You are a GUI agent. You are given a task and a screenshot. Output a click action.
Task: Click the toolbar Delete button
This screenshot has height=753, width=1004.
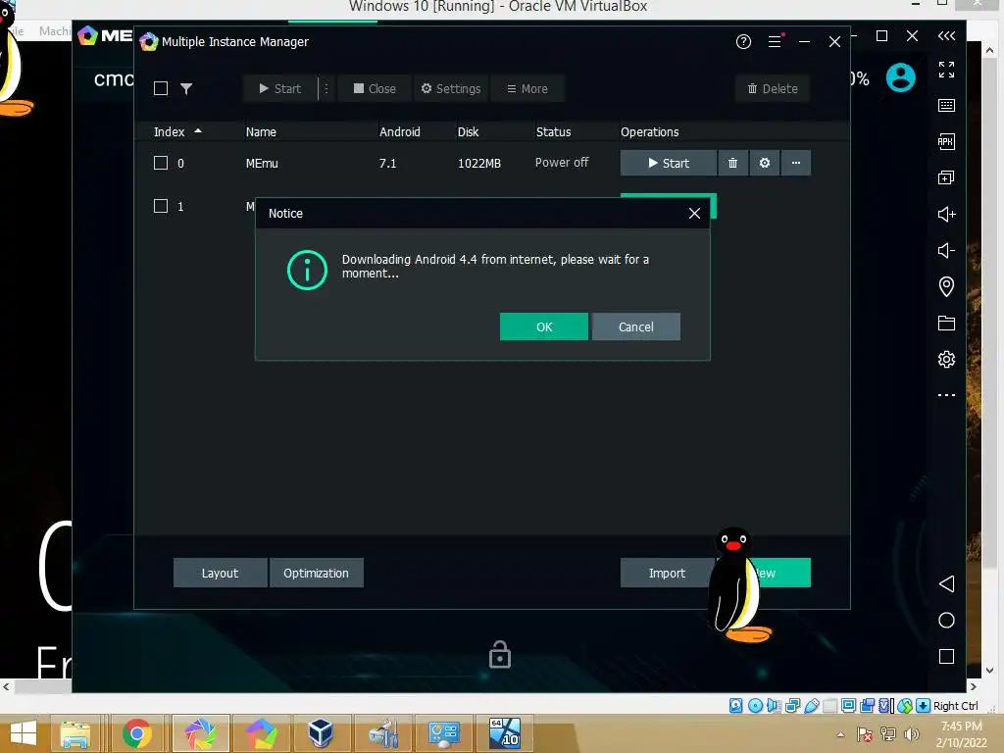click(x=773, y=88)
